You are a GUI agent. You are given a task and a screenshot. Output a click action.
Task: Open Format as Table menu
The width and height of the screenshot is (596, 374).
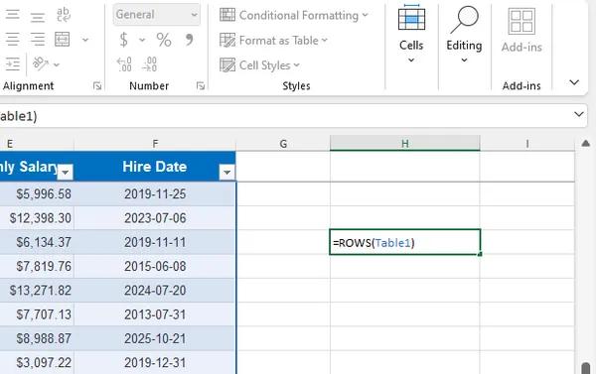pos(273,41)
